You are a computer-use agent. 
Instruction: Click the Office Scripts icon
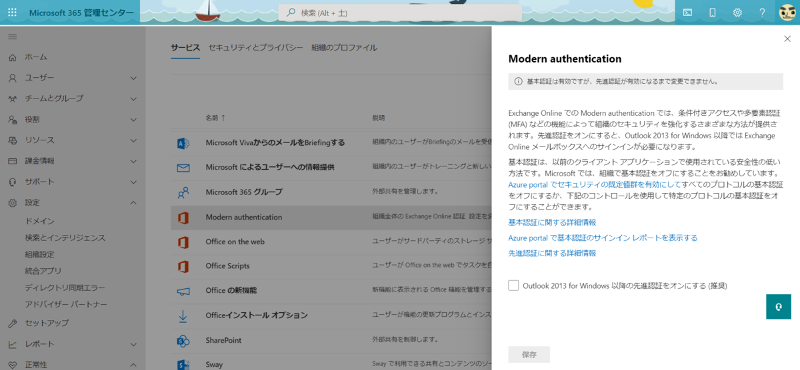183,266
